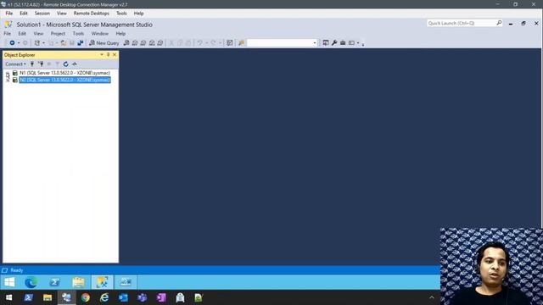This screenshot has width=543, height=305.
Task: Open Remote Desktop Manager's File menu
Action: 9,14
